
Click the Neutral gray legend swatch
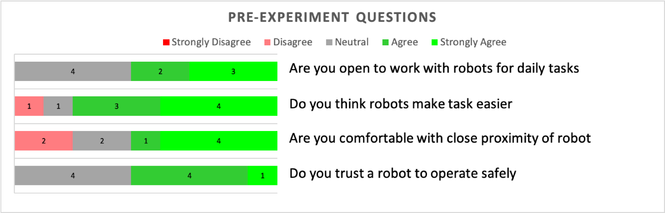[329, 42]
